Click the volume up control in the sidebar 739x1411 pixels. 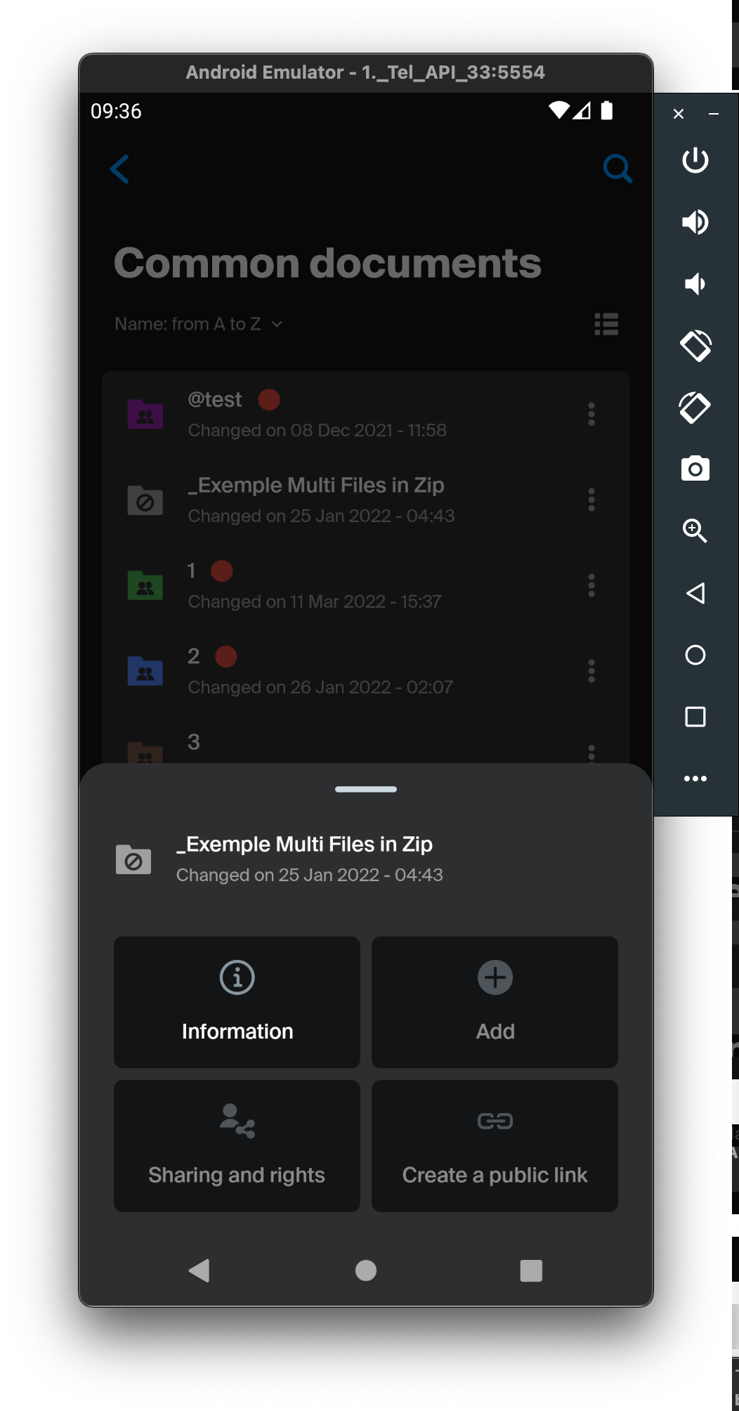coord(695,221)
